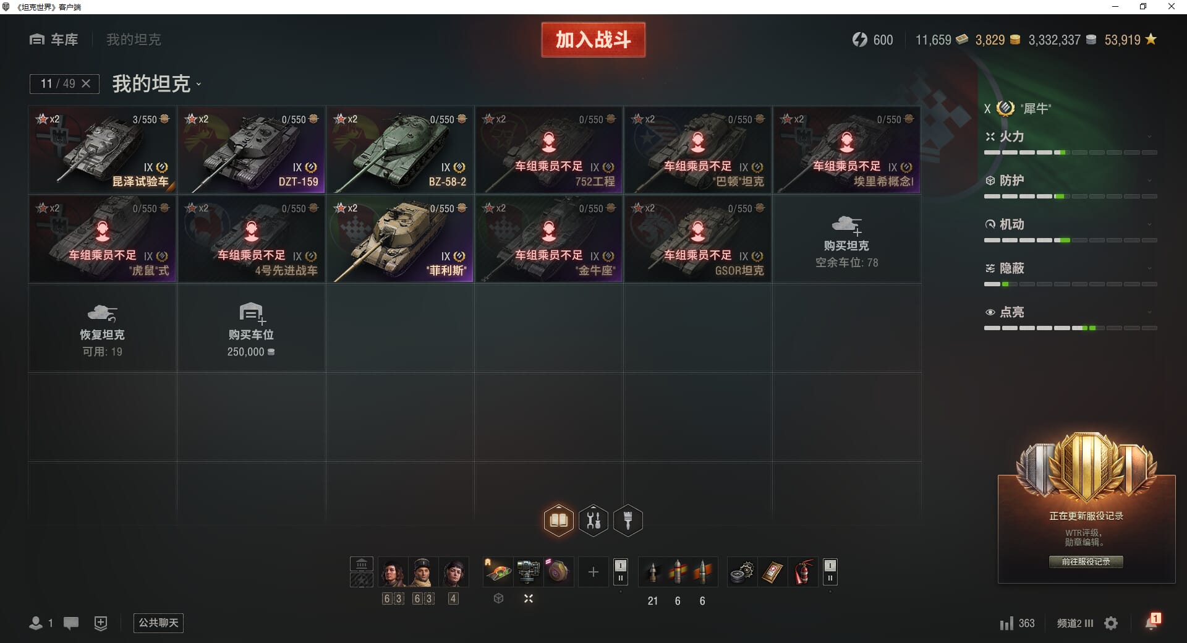This screenshot has width=1187, height=643.
Task: Click the fire extinguisher consumable
Action: (803, 572)
